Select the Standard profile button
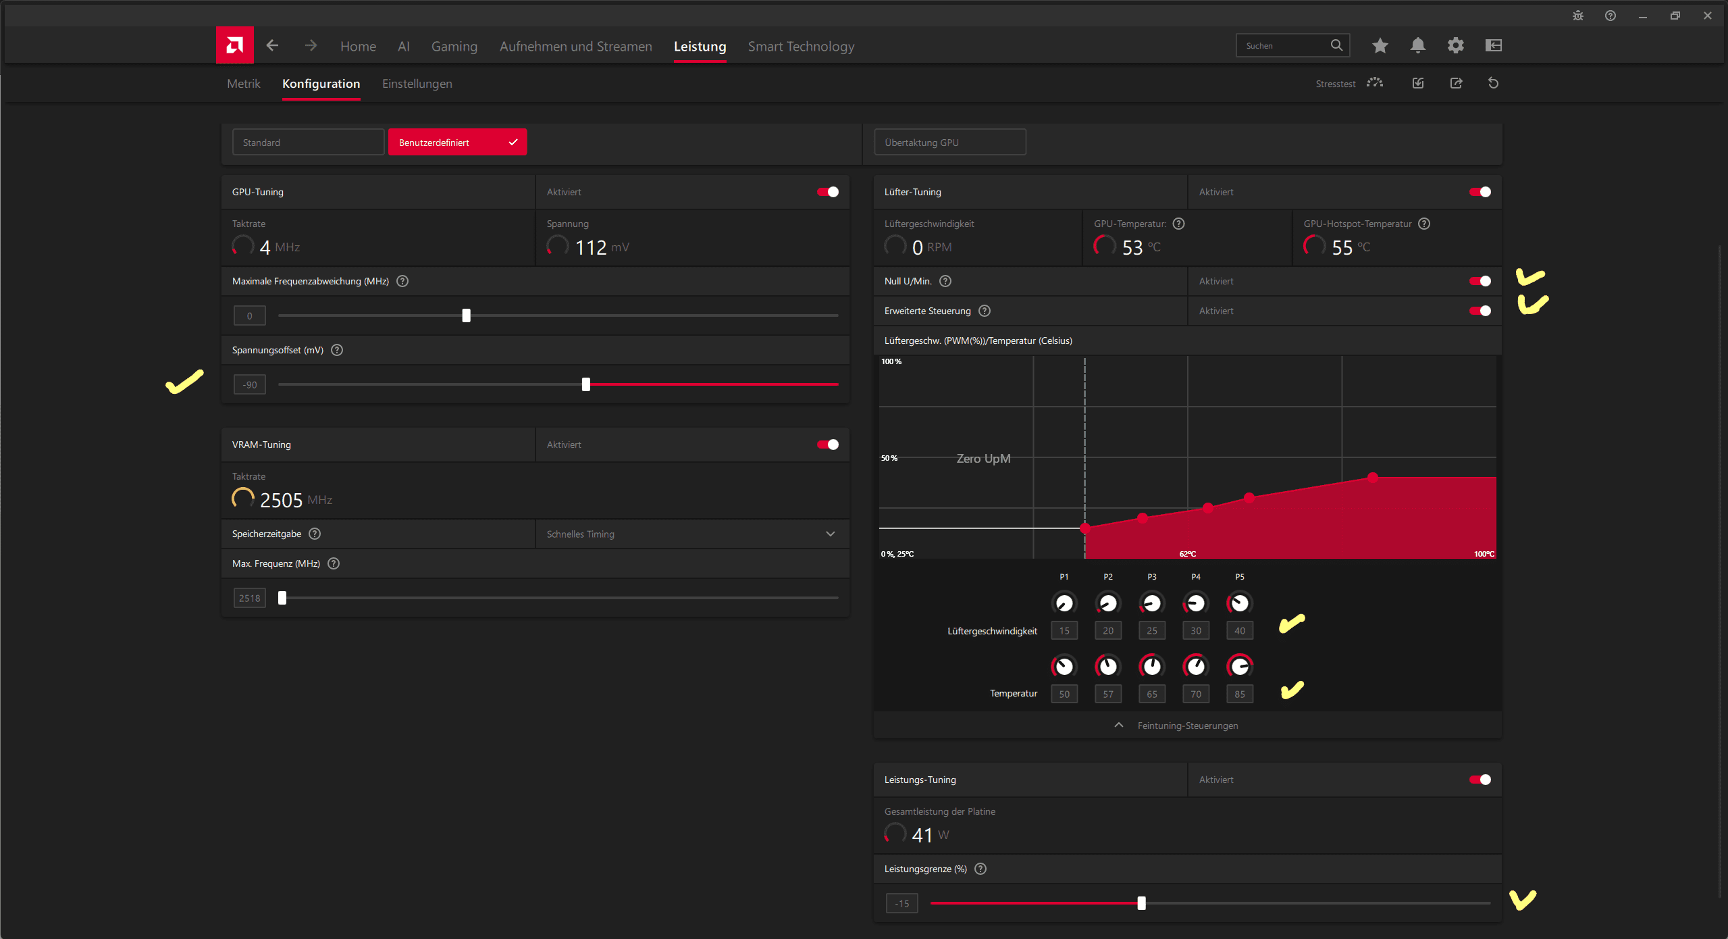The height and width of the screenshot is (939, 1728). (x=308, y=143)
